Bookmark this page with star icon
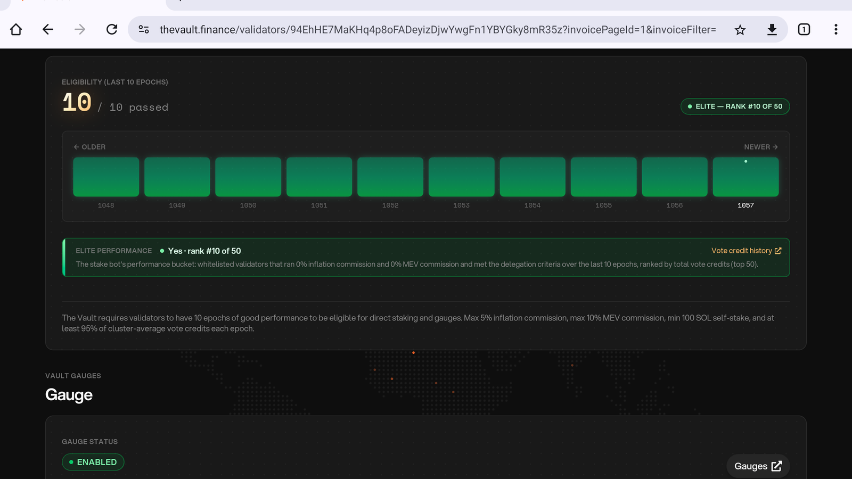Viewport: 852px width, 479px height. (740, 29)
